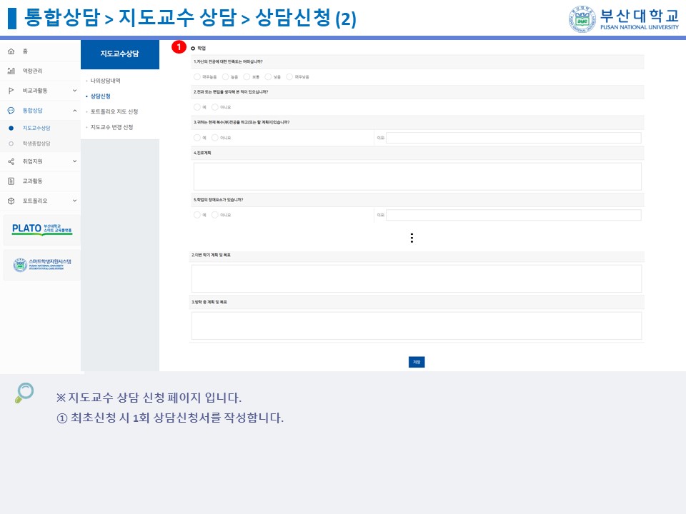The width and height of the screenshot is (686, 514).
Task: Click the 취업지원 share icon
Action: click(11, 161)
